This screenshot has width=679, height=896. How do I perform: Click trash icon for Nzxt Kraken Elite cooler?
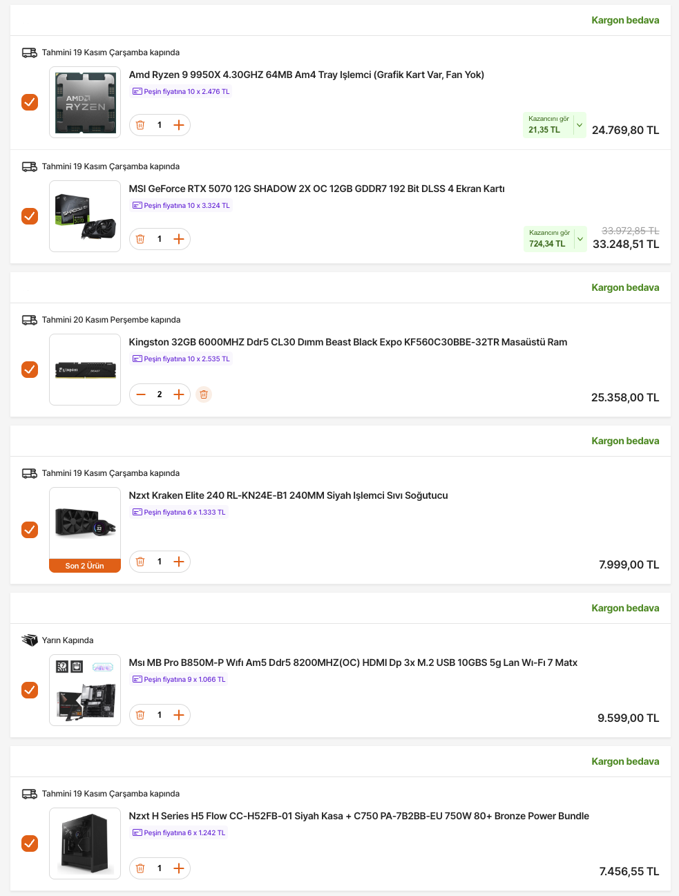[140, 562]
